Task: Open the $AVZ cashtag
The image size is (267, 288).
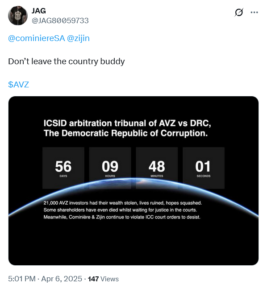Action: (19, 85)
